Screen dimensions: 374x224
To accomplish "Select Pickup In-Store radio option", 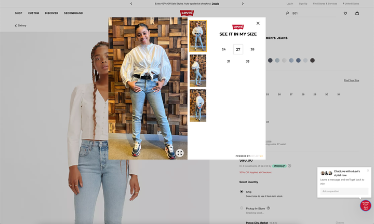I will [x=242, y=208].
